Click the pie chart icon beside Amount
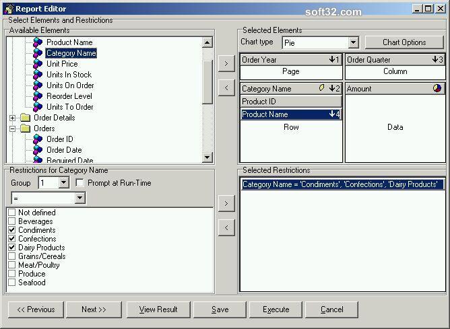Image resolution: width=450 pixels, height=329 pixels. coord(438,89)
